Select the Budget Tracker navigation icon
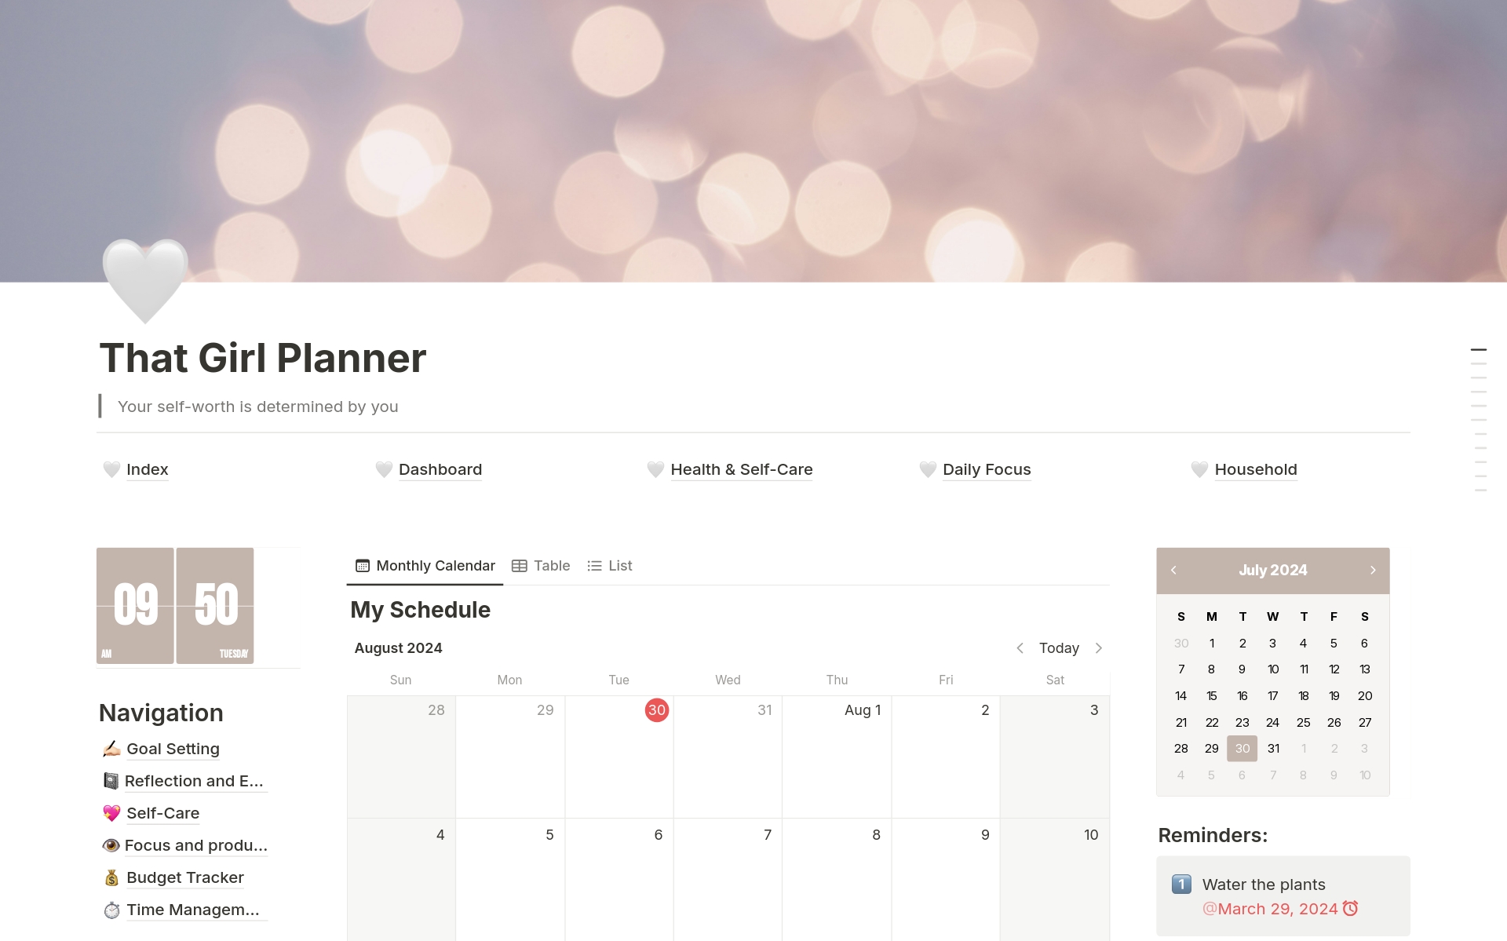The height and width of the screenshot is (941, 1507). click(111, 877)
